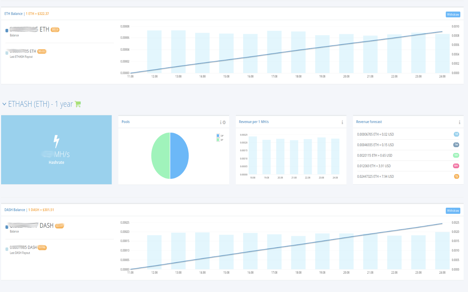Click the 'Last DASH Payout' label
Screen dimensions: 468x292
coord(20,253)
